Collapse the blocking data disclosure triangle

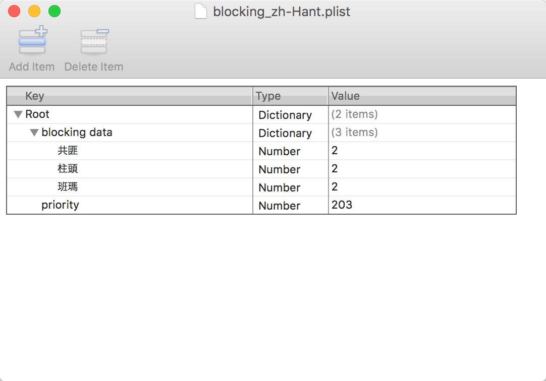pyautogui.click(x=34, y=133)
